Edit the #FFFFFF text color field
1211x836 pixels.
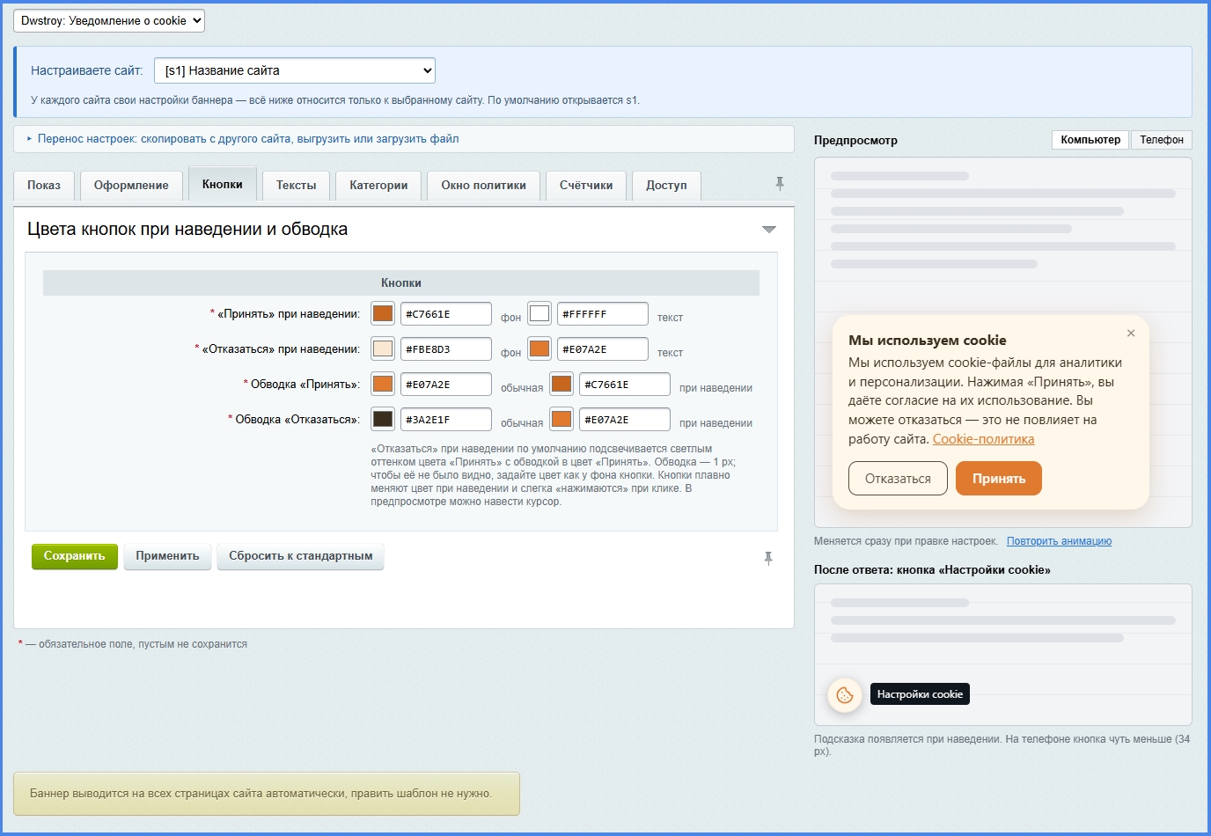pos(603,314)
